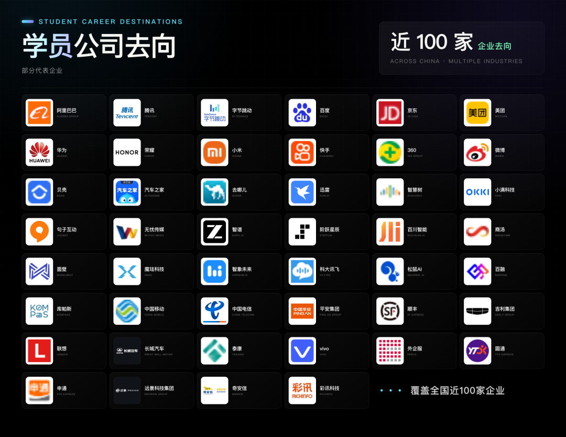Click the StepFun logo icon
566x437 pixels.
tap(302, 232)
